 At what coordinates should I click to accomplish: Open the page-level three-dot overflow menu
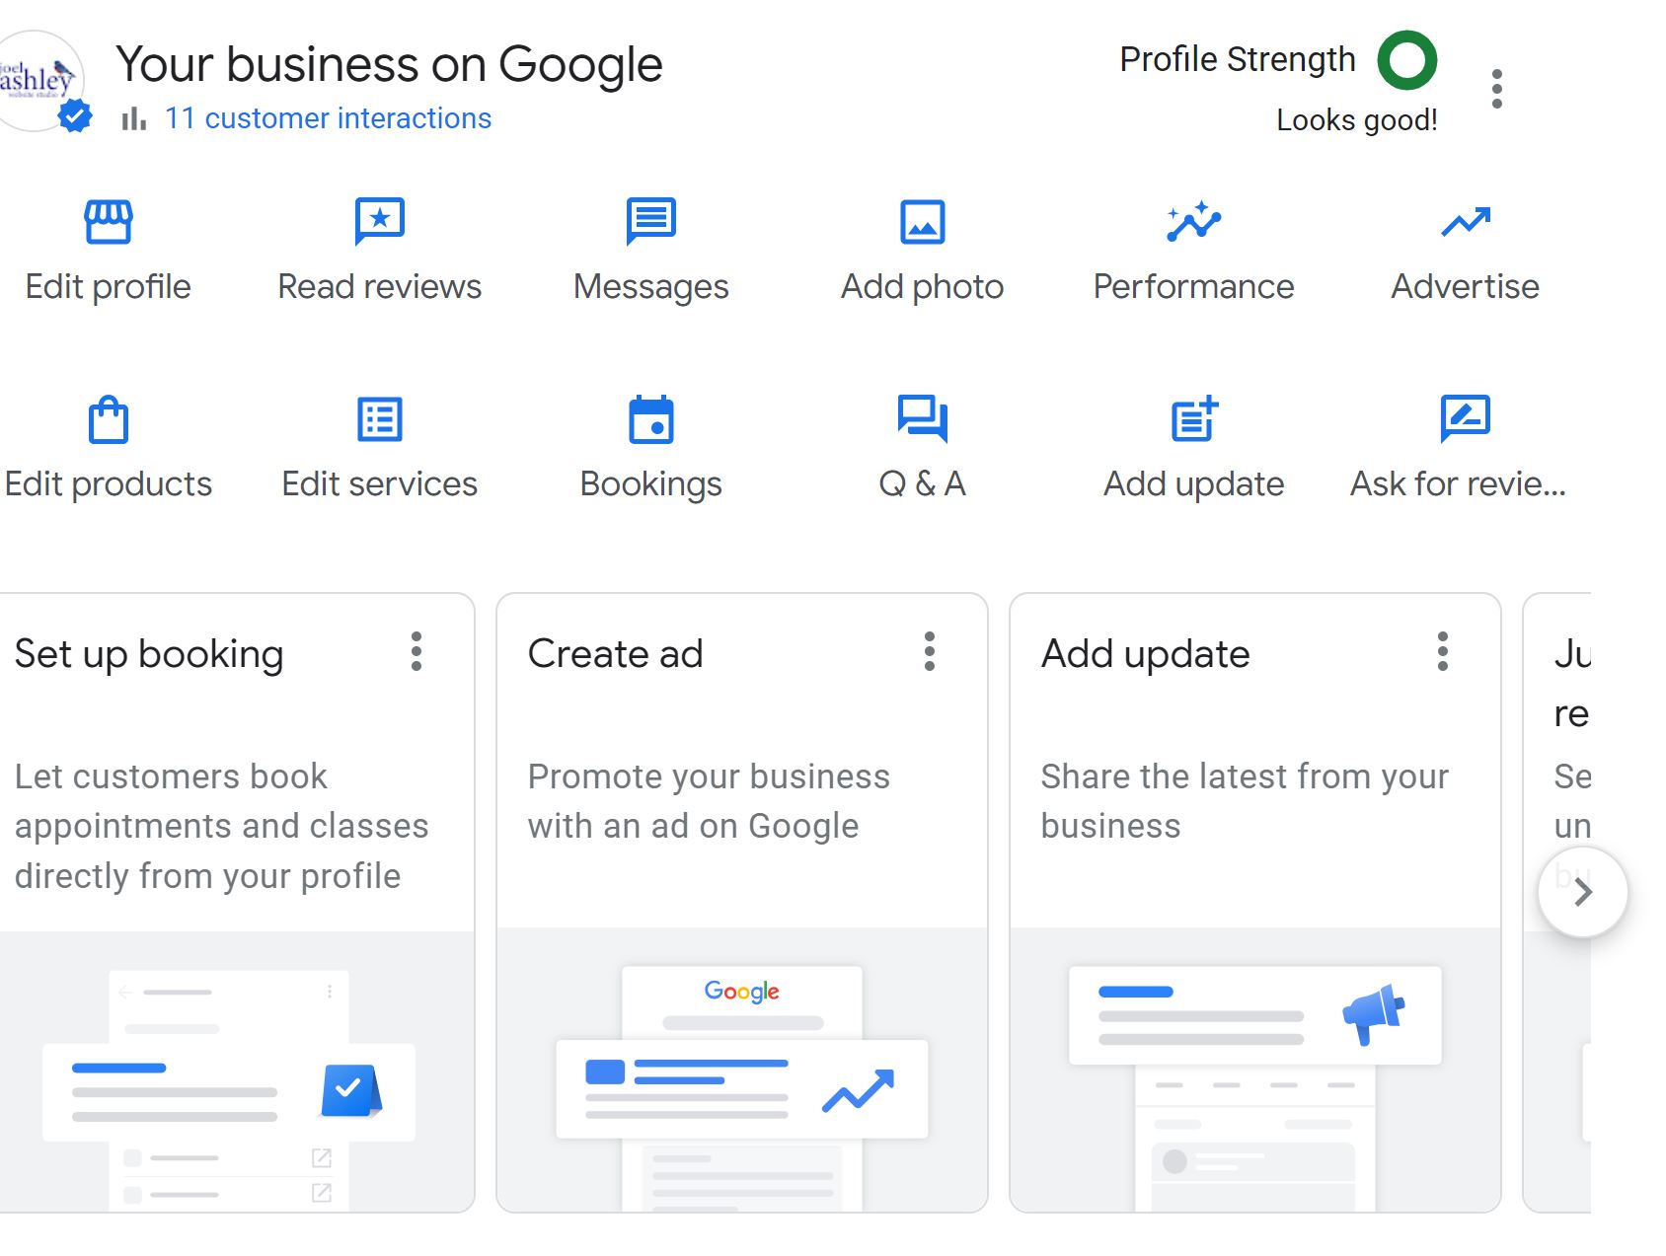[1498, 87]
